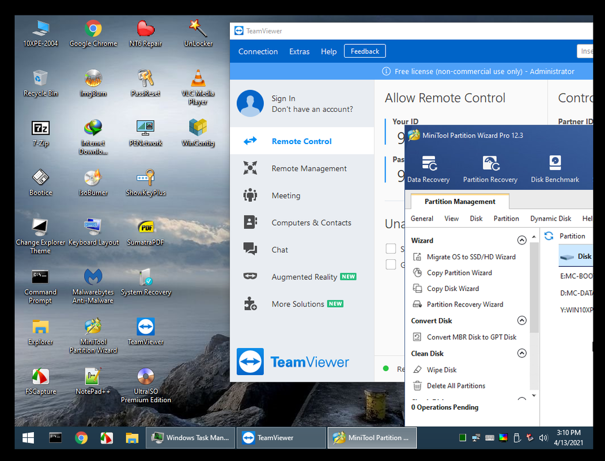Select VLC Media Player desktop icon
Screen dimensions: 605x461
click(198, 87)
